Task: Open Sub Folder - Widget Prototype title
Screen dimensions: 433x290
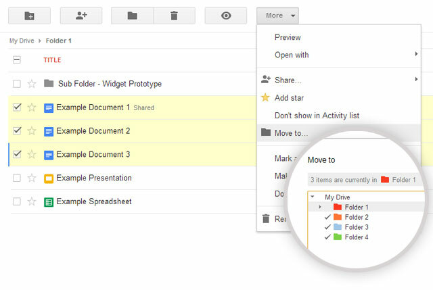Action: point(110,84)
